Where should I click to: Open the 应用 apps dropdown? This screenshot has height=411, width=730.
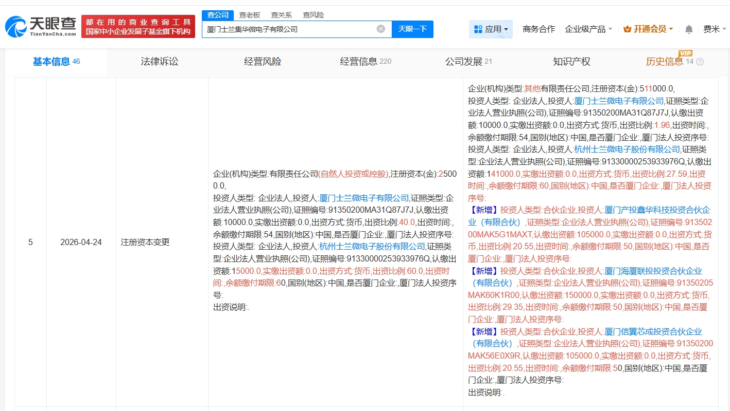pos(491,29)
